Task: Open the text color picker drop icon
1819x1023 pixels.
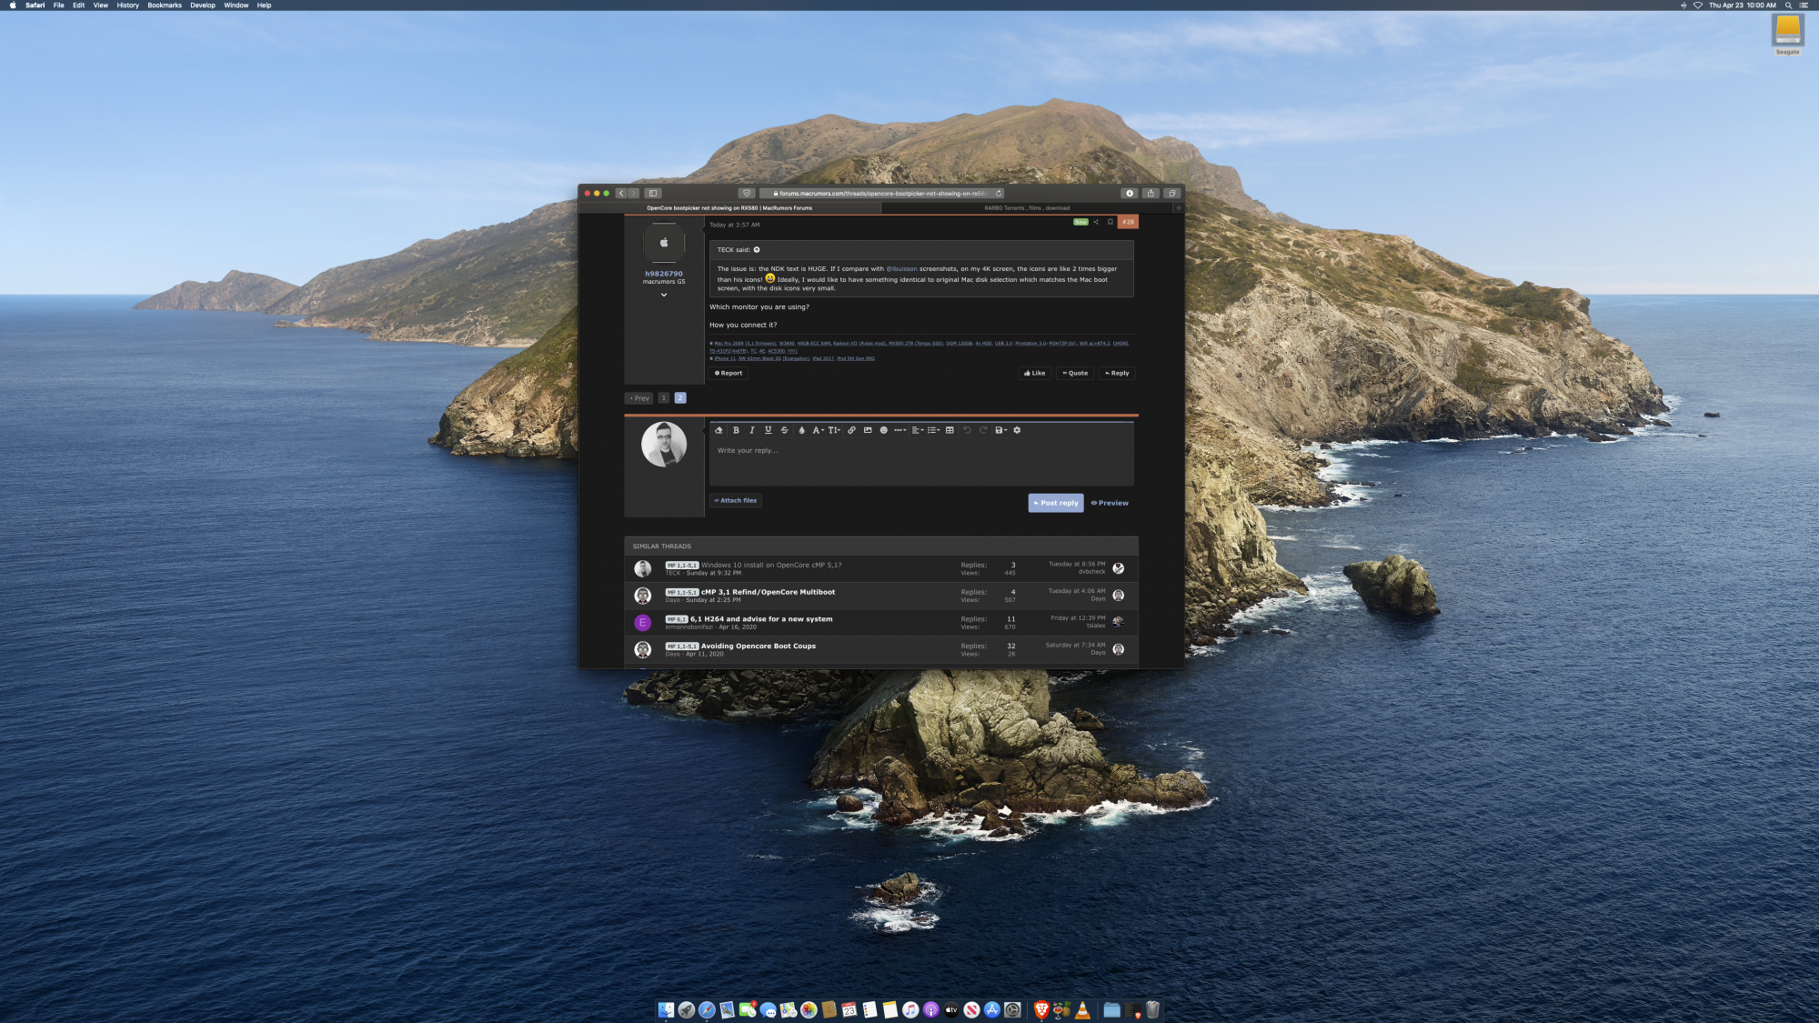Action: point(801,430)
